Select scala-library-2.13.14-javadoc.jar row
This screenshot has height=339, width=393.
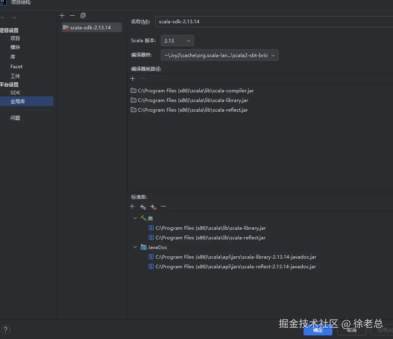[x=233, y=257]
